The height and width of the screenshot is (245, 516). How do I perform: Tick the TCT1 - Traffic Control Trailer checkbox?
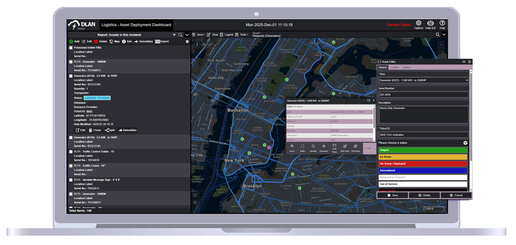pyautogui.click(x=71, y=152)
